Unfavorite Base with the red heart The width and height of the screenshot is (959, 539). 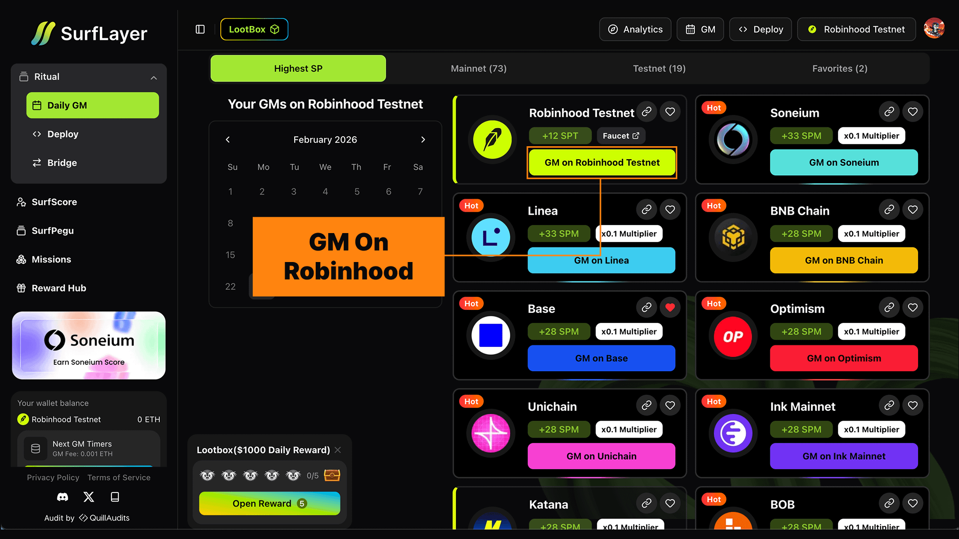tap(670, 307)
